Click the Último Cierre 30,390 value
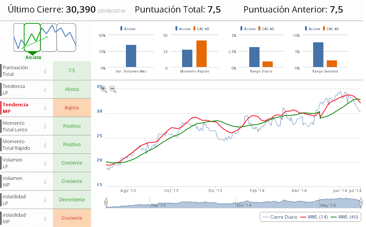 pos(81,9)
